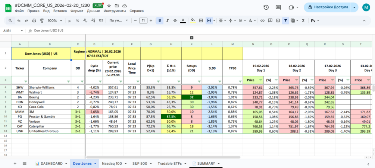Click the Настройки Доступа share button

coord(328,7)
